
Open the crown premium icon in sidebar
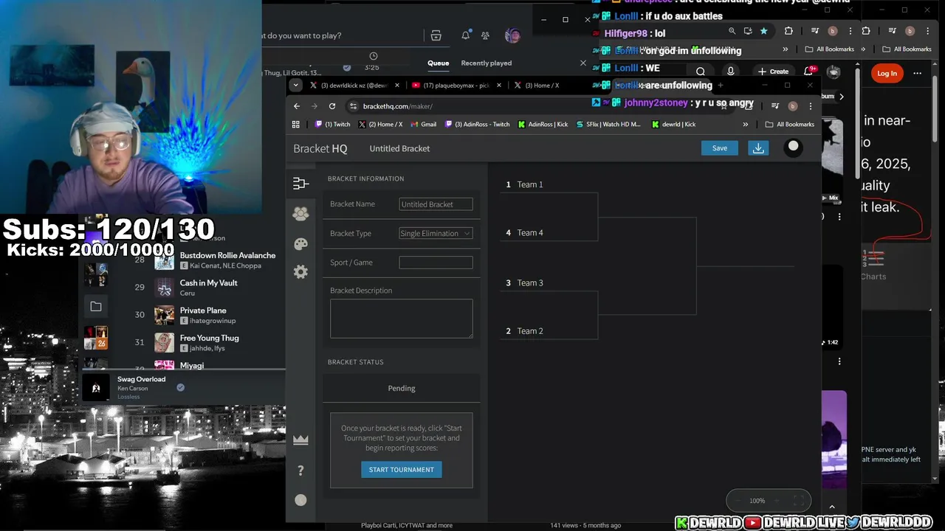click(300, 440)
